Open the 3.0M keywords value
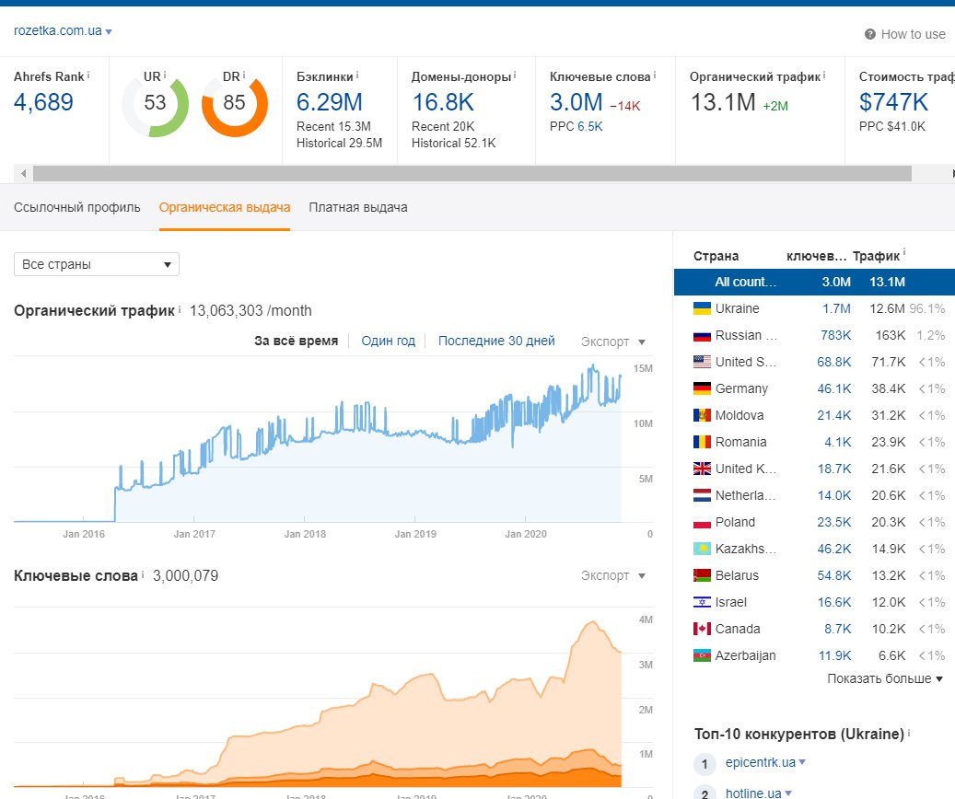955x799 pixels. [x=576, y=102]
